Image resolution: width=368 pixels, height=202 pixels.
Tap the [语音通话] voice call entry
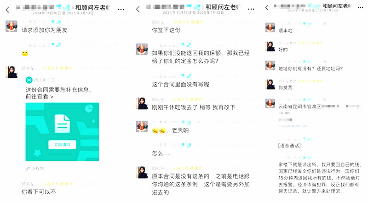click(289, 146)
